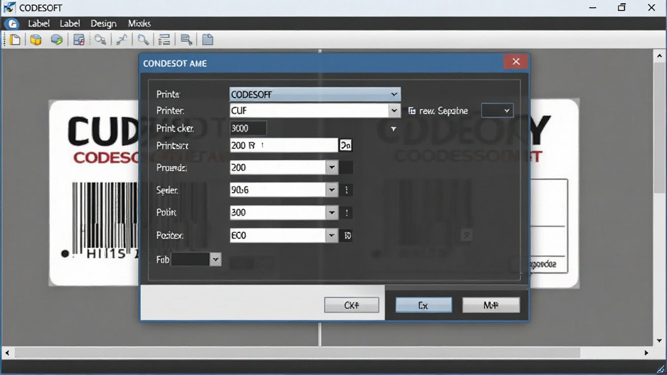The width and height of the screenshot is (667, 375).
Task: Click the print preview toolbar icon
Action: pyautogui.click(x=100, y=40)
